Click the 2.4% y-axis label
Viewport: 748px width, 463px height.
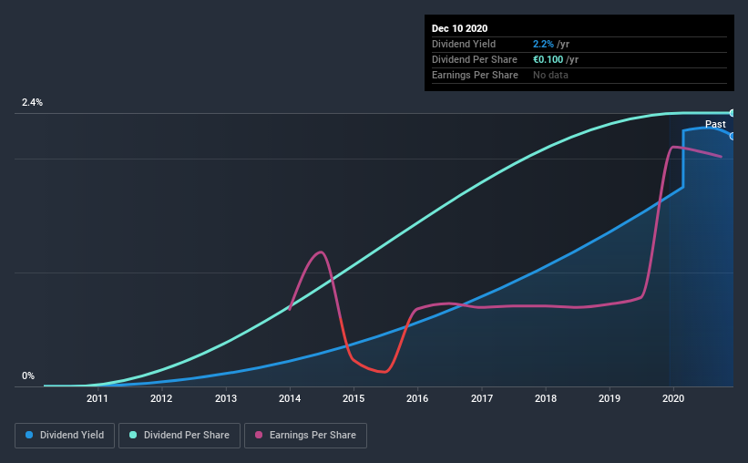(x=32, y=102)
